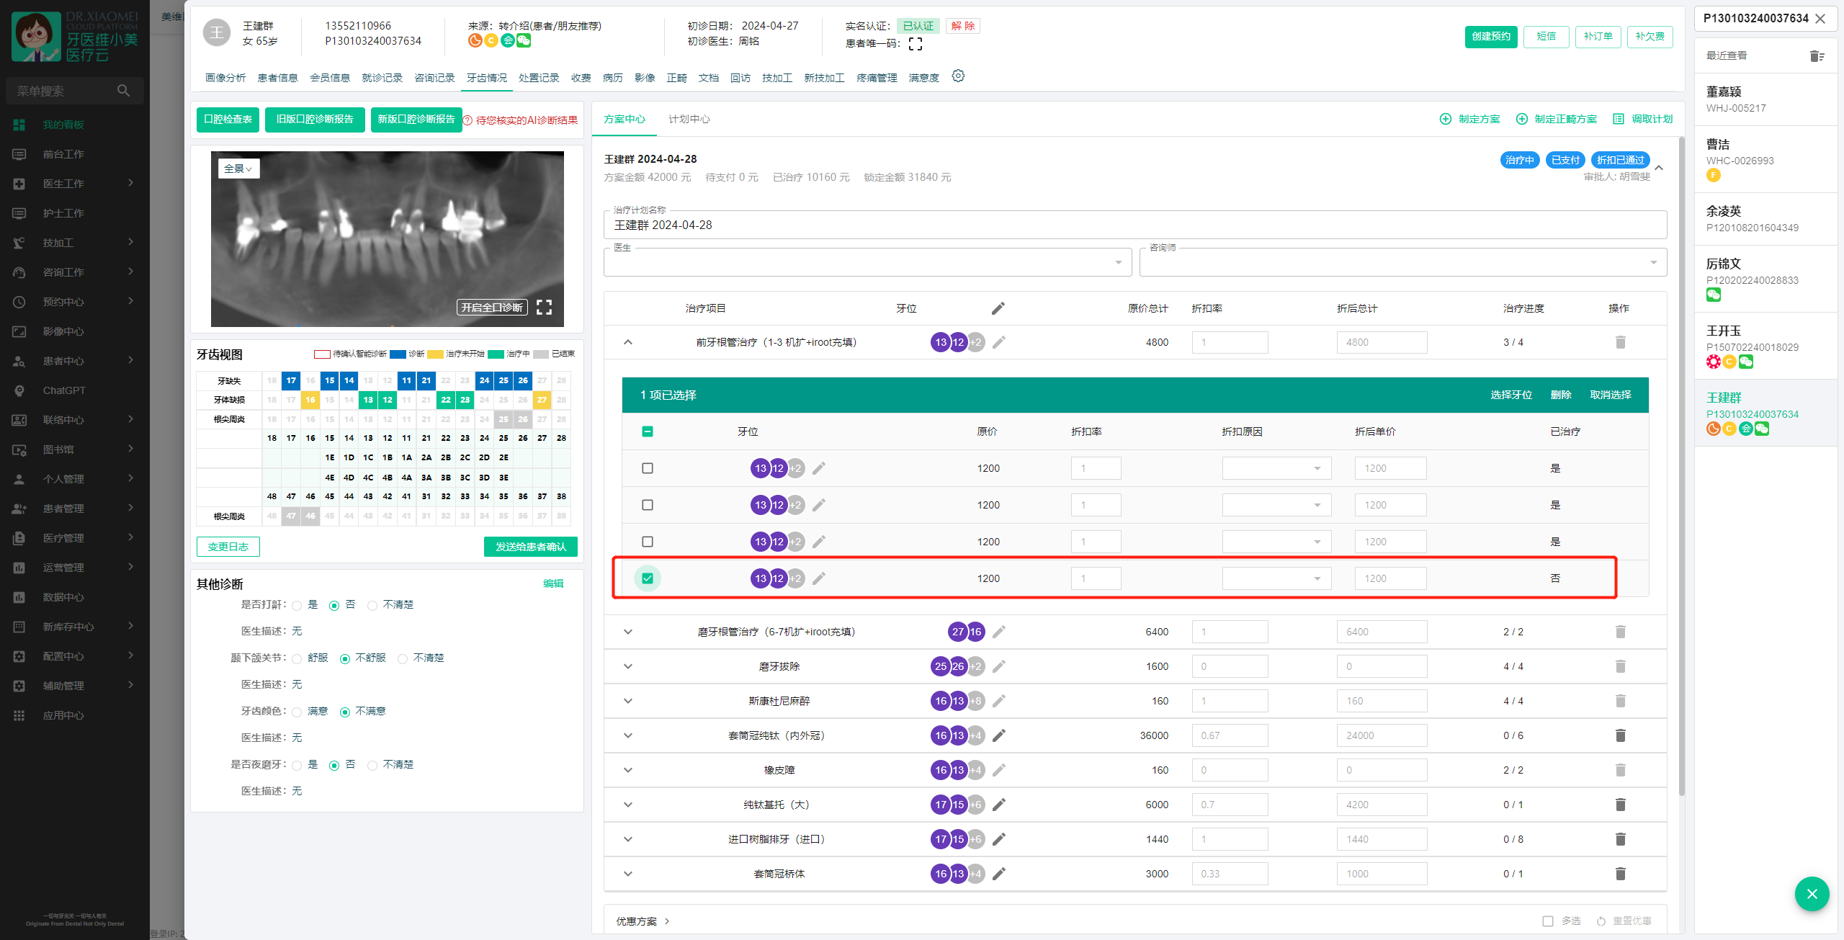Click the 治疗计划名称 input field
This screenshot has width=1844, height=940.
click(1134, 225)
